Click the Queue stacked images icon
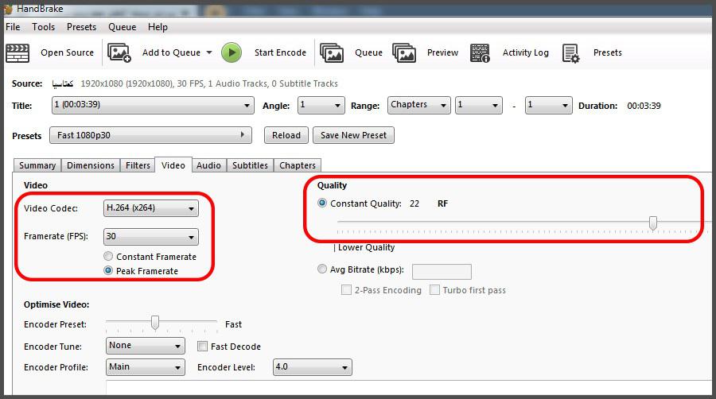The image size is (716, 399). 332,53
